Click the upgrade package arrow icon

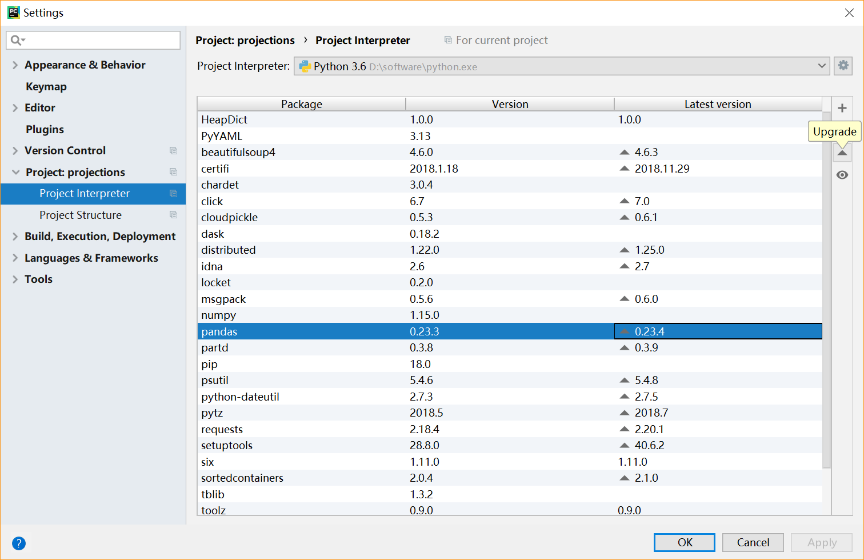pyautogui.click(x=842, y=153)
